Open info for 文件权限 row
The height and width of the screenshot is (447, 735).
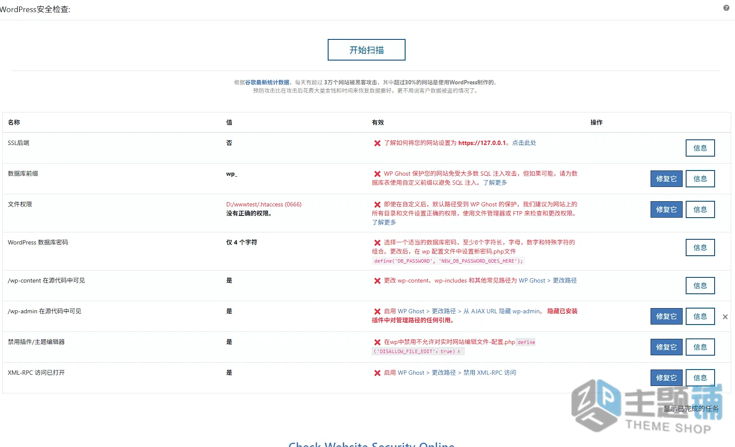[700, 209]
